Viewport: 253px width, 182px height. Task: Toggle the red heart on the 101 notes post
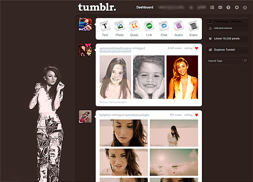coord(196,115)
